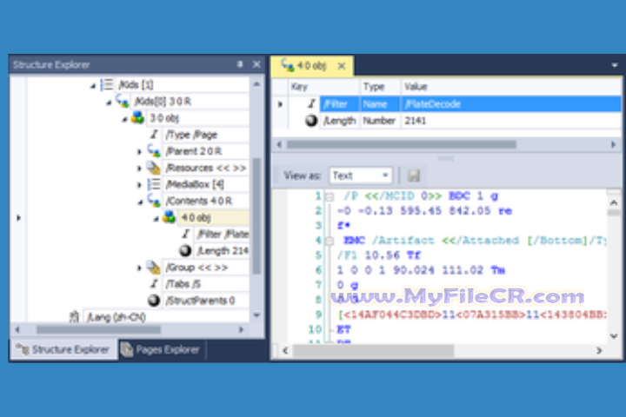The width and height of the screenshot is (626, 417).
Task: Click code editor scroll down arrow
Action: coord(614,336)
